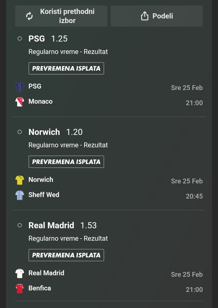Select the Monaco team name
Image resolution: width=218 pixels, height=308 pixels.
click(x=41, y=102)
